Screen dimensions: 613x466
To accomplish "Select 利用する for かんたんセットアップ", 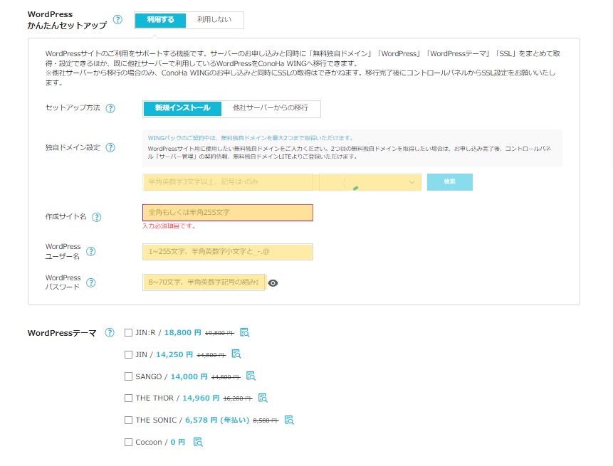I will [x=160, y=20].
